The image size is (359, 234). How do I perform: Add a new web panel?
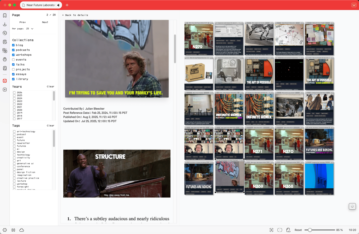pyautogui.click(x=5, y=90)
